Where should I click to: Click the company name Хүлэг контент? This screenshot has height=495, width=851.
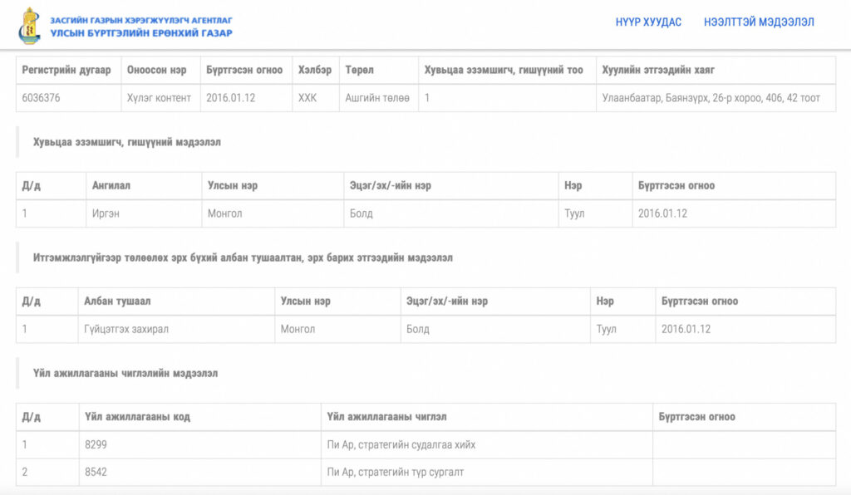click(x=159, y=98)
